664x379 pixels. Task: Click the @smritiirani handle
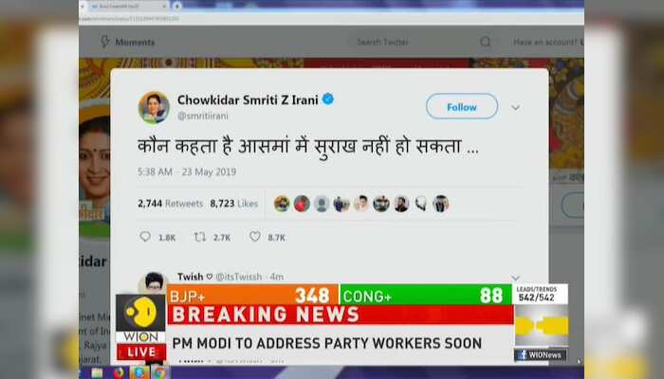(202, 116)
